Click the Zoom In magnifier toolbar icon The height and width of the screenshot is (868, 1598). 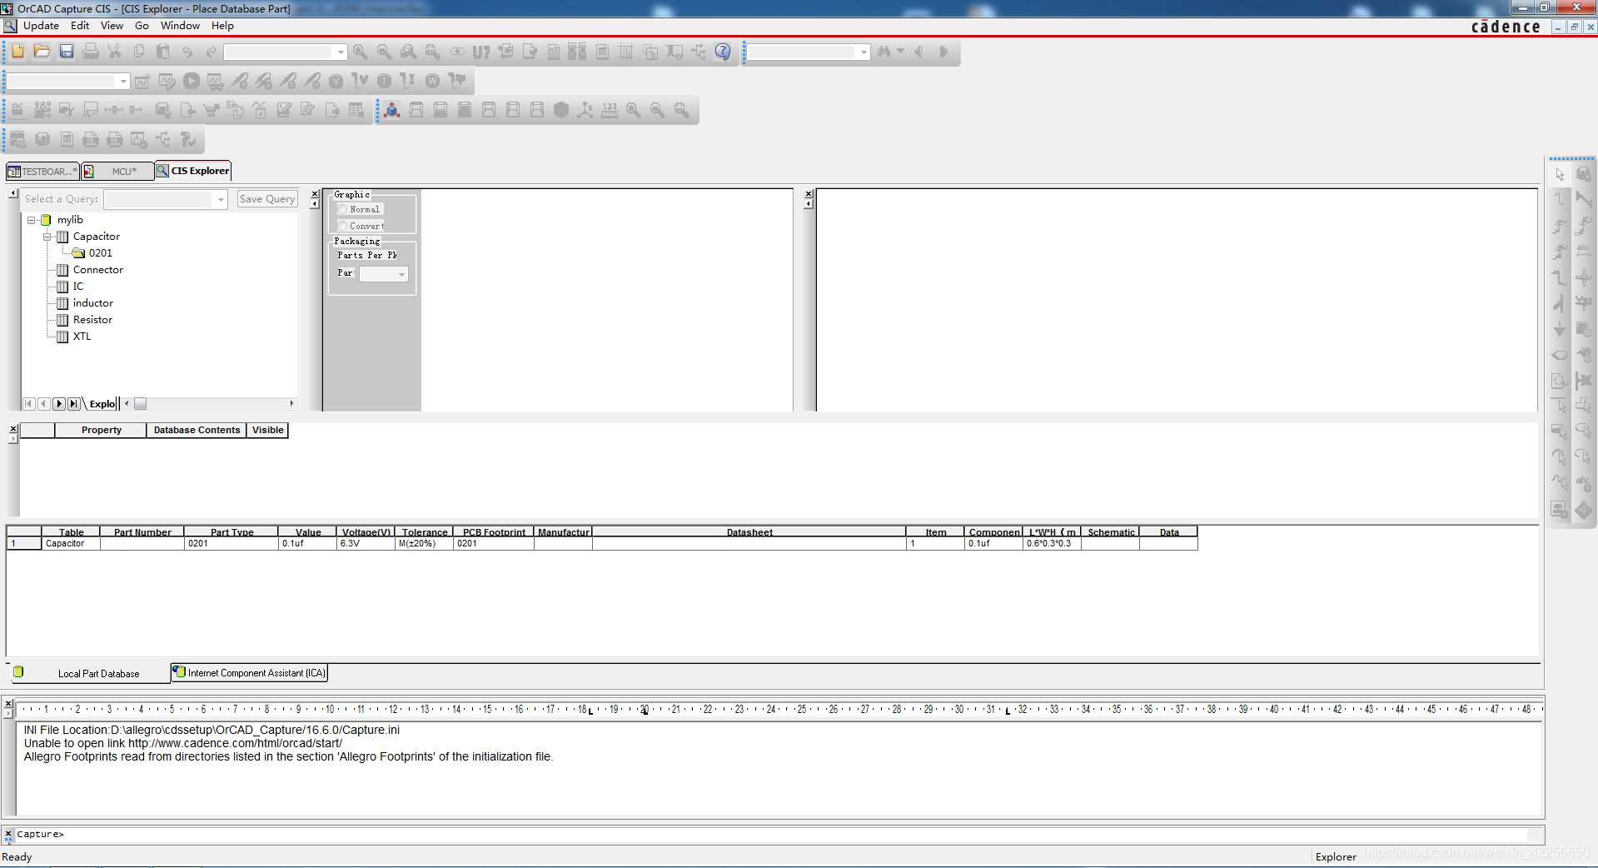tap(360, 52)
